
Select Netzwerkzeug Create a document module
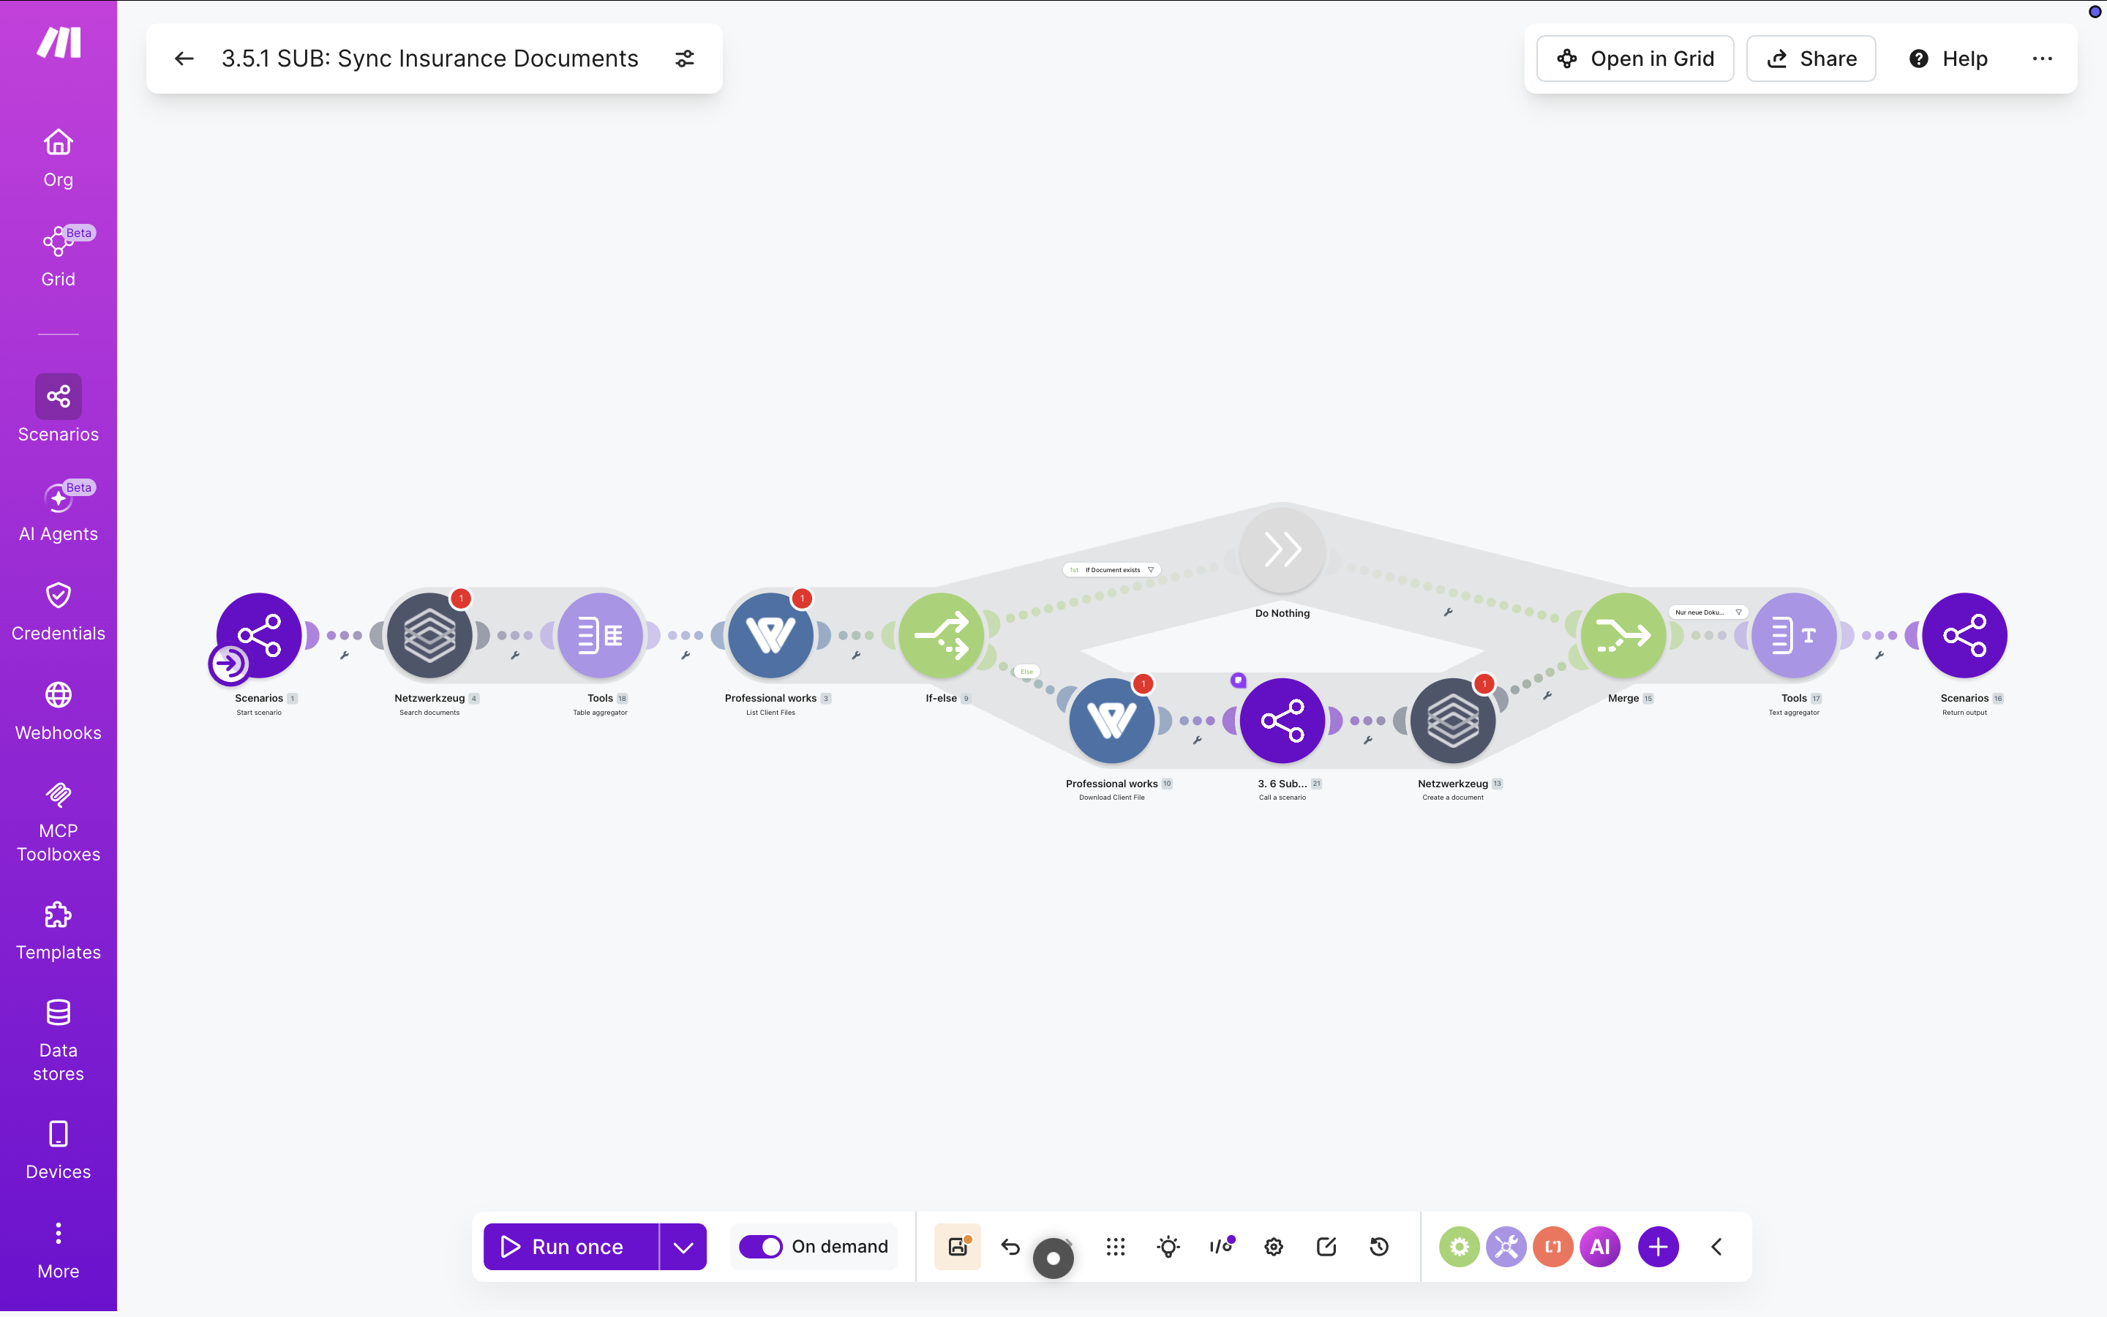click(1453, 721)
